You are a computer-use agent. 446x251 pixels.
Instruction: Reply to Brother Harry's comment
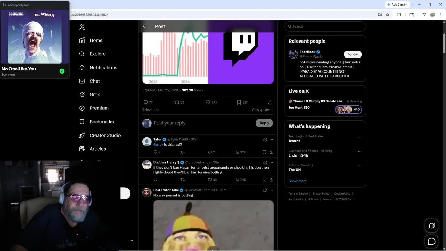[155, 180]
